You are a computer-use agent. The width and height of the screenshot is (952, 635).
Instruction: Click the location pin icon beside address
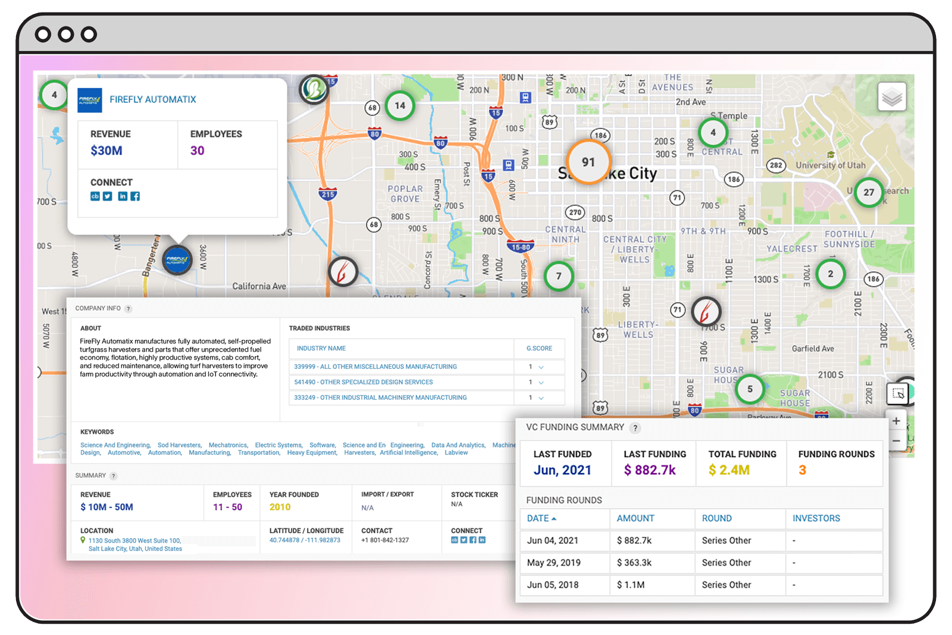pyautogui.click(x=83, y=540)
